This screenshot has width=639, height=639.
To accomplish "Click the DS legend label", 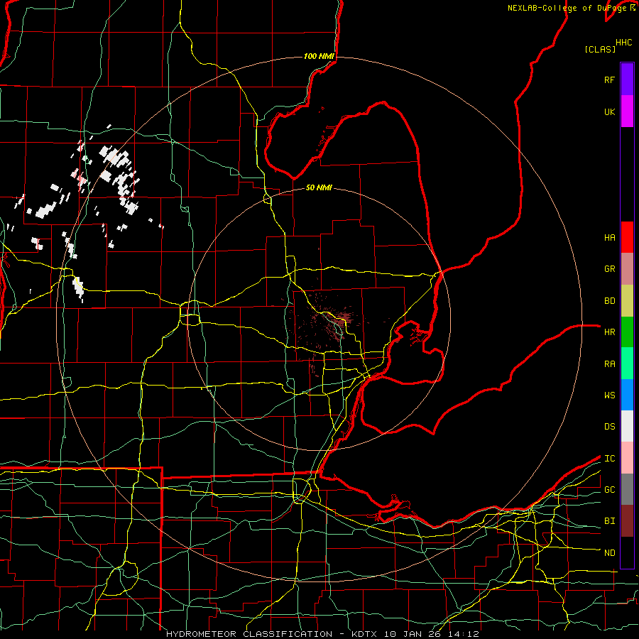I will (609, 427).
